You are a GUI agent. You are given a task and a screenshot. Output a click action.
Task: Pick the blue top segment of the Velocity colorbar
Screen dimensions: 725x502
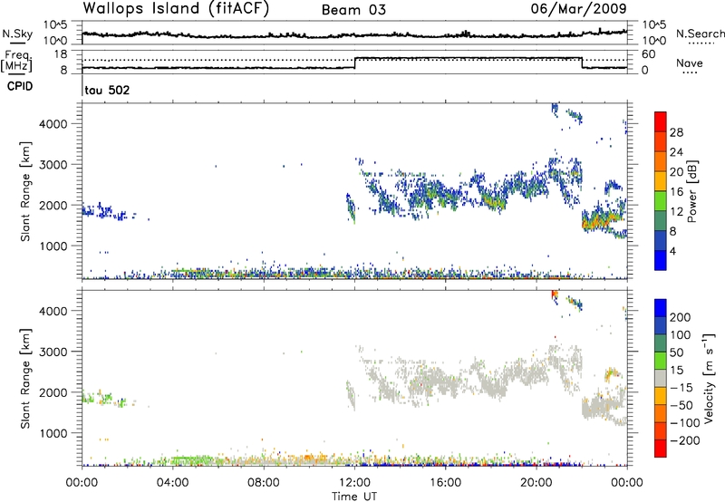[x=661, y=308]
